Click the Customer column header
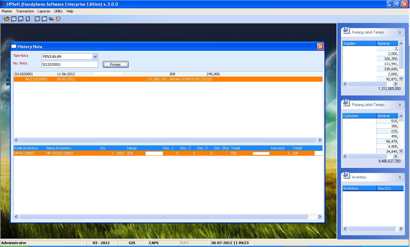This screenshot has width=410, height=247. (x=360, y=116)
